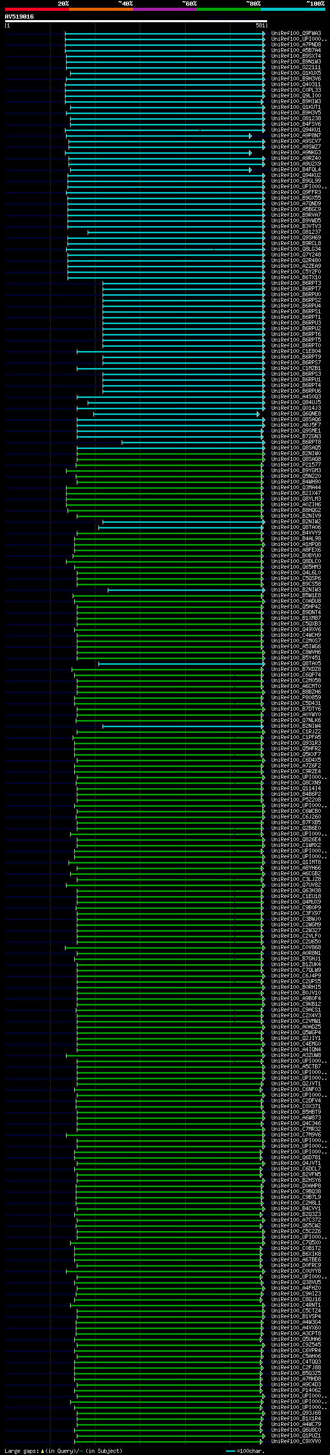The width and height of the screenshot is (330, 1455).
Task: Click hit label UniRef100_P21577
Action: point(296,465)
